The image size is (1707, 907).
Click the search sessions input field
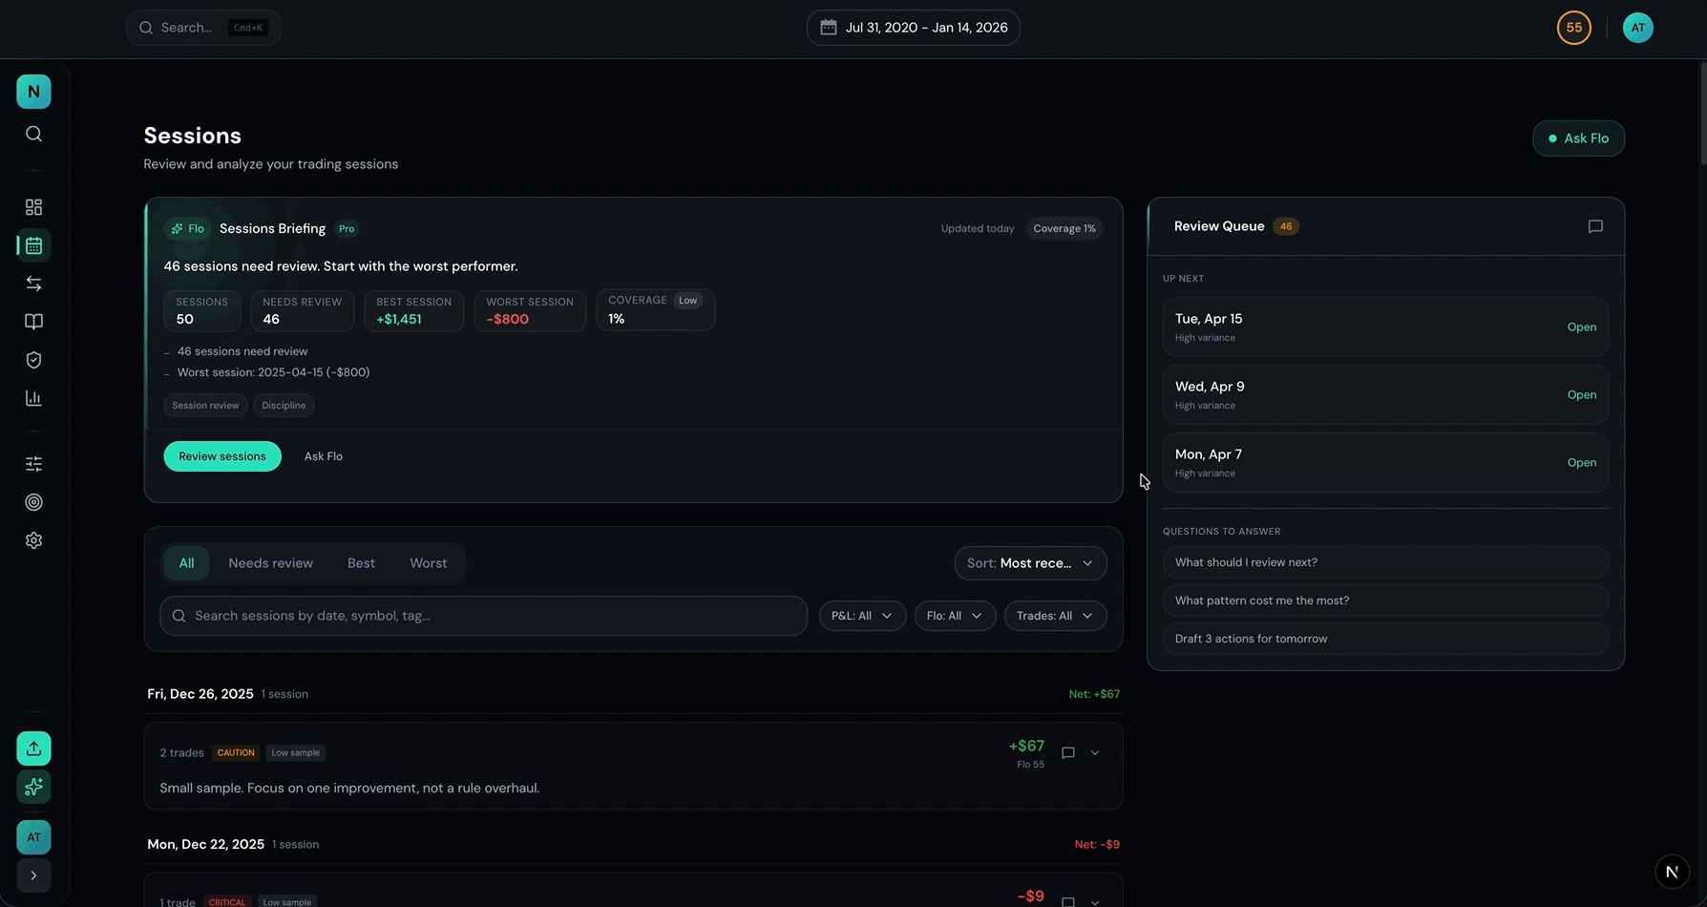(x=483, y=616)
